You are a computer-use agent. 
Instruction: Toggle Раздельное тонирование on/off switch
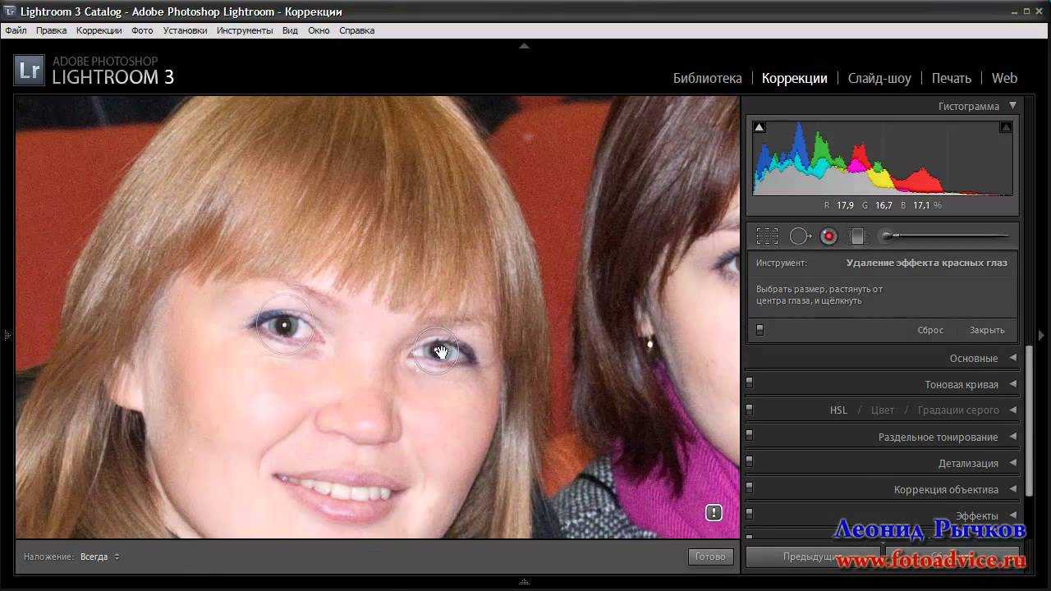pos(749,436)
